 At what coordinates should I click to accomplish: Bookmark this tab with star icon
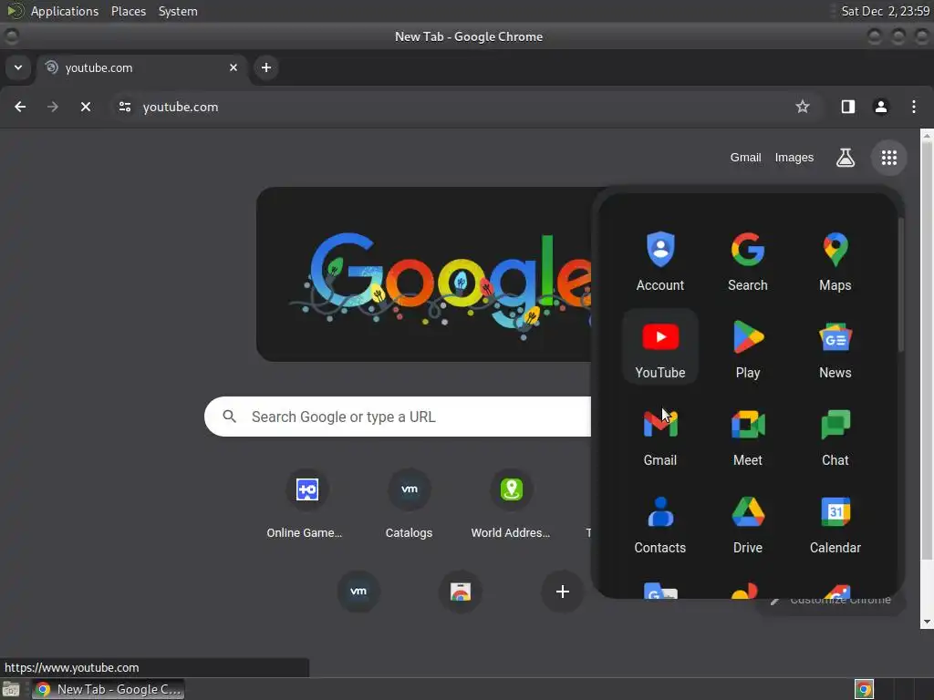[x=803, y=107]
